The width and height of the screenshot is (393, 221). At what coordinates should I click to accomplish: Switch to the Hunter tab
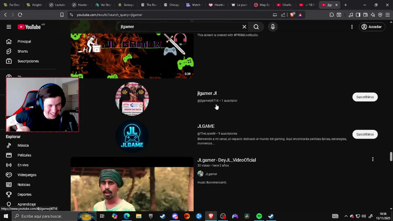pos(80,5)
